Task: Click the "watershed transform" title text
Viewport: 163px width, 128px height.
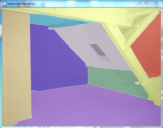Action: pos(21,4)
